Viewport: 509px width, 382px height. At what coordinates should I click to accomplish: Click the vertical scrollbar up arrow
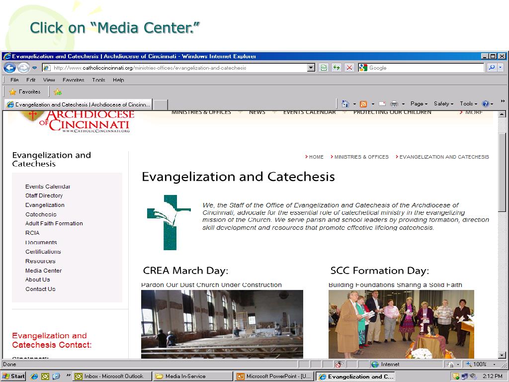[502, 114]
